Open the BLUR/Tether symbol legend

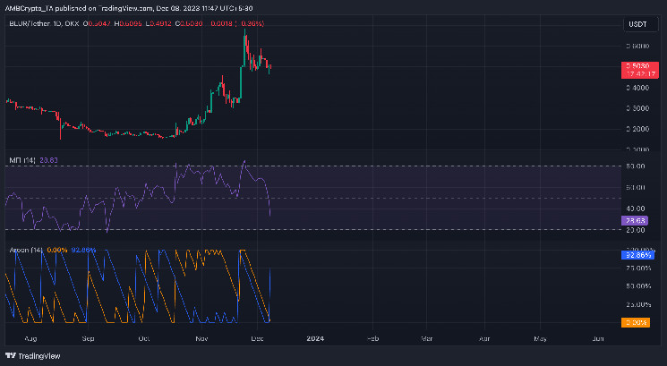(44, 23)
